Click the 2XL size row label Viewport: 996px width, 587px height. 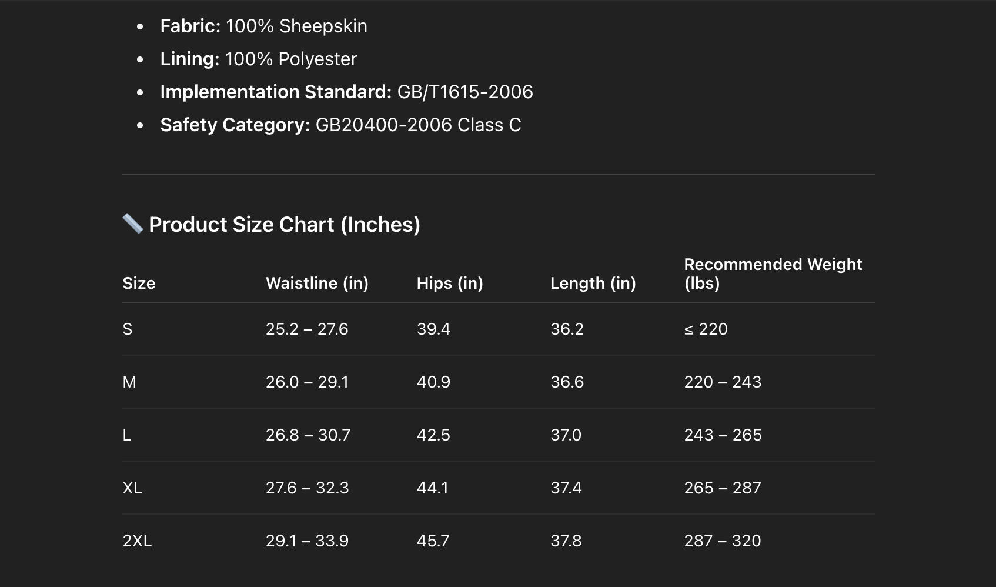coord(137,541)
